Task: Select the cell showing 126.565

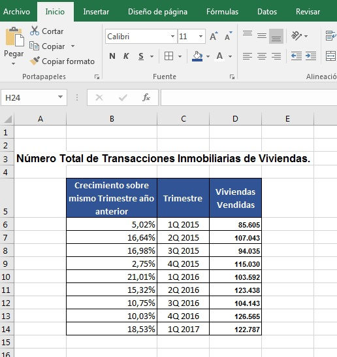Action: click(x=235, y=316)
